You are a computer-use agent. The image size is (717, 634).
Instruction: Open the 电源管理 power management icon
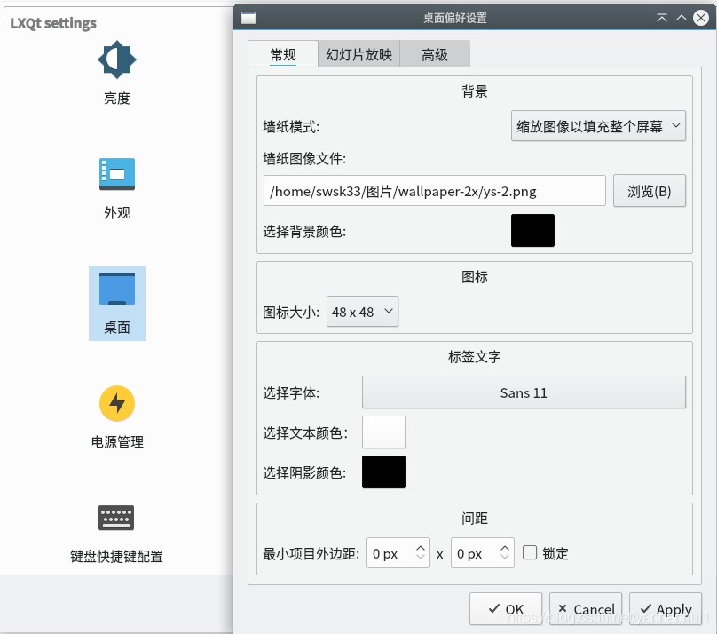pos(117,417)
